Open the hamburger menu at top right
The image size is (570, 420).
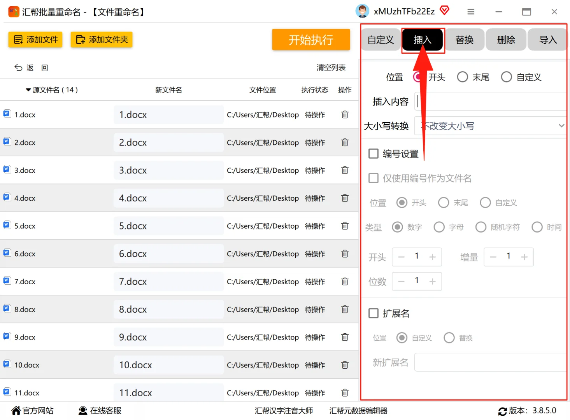(470, 12)
